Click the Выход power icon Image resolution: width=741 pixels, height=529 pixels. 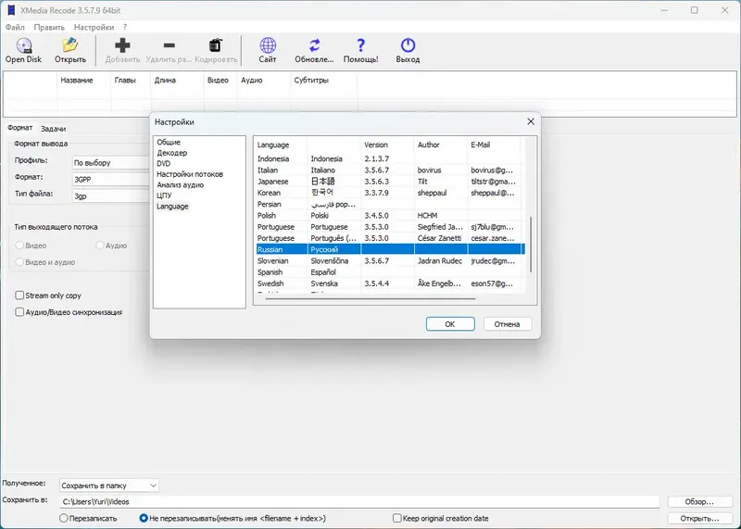408,45
